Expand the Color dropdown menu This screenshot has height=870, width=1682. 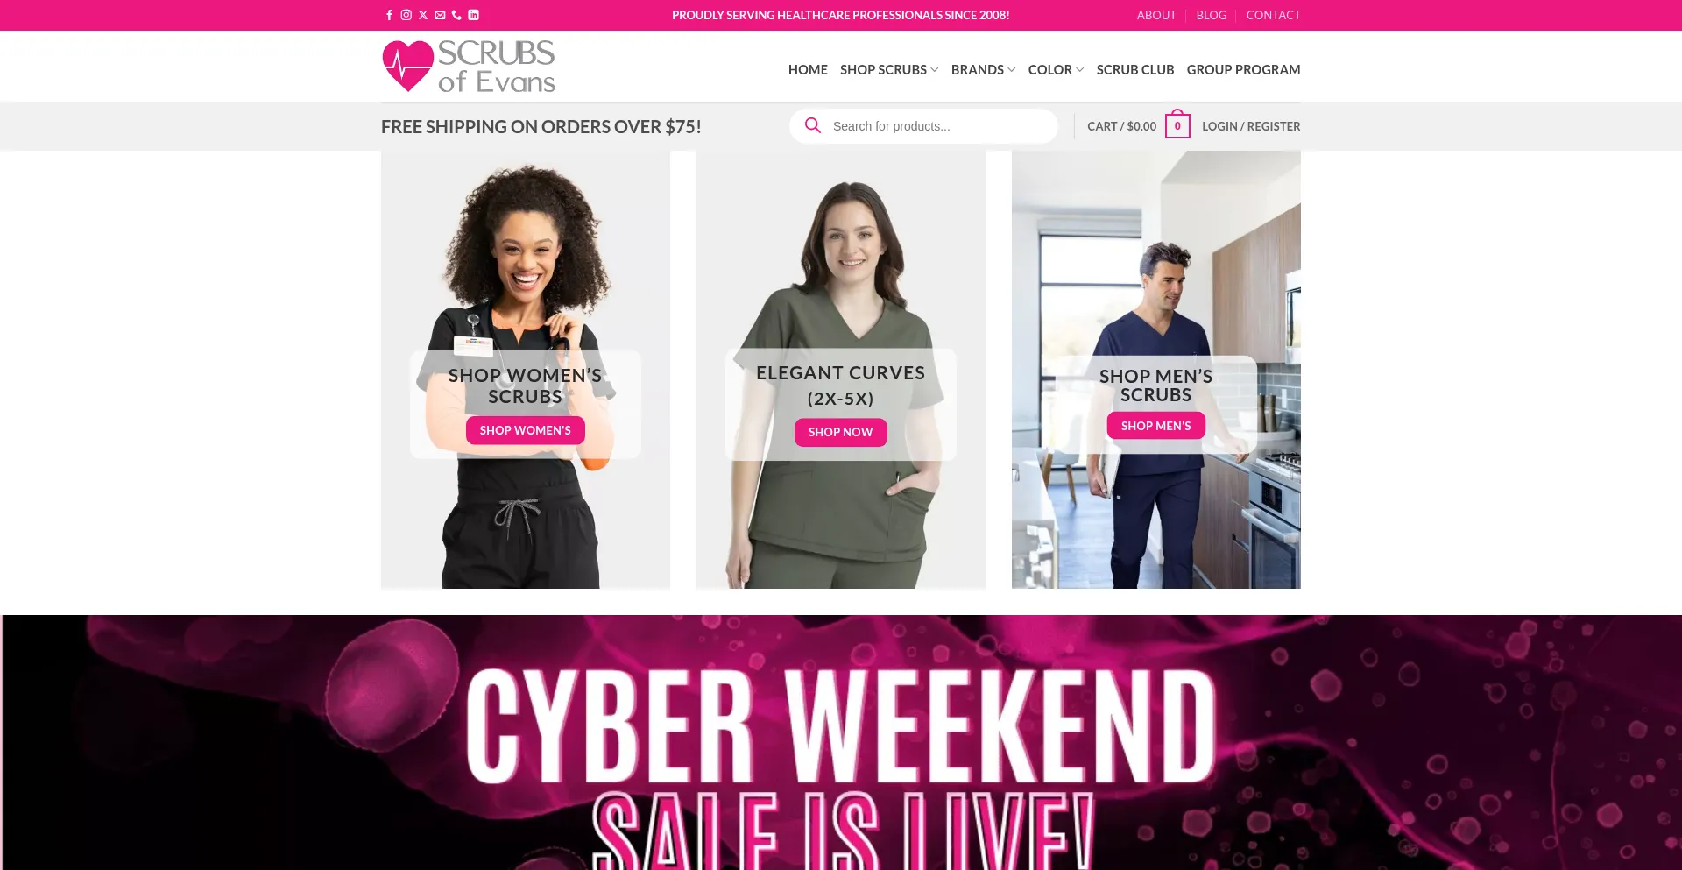pos(1056,69)
